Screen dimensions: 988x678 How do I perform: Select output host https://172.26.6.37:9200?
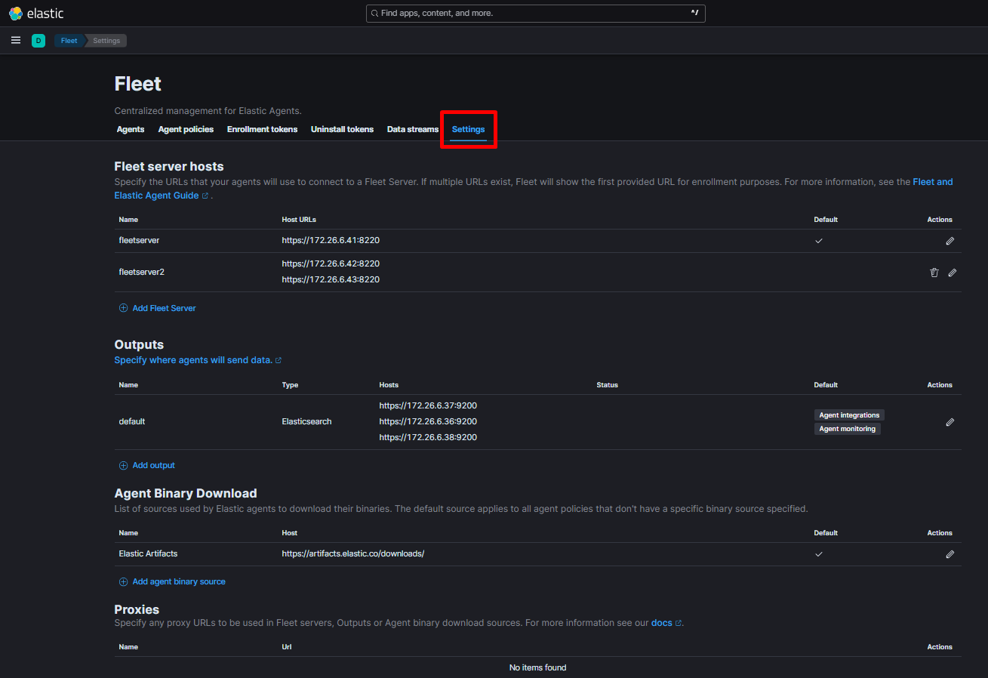[428, 406]
